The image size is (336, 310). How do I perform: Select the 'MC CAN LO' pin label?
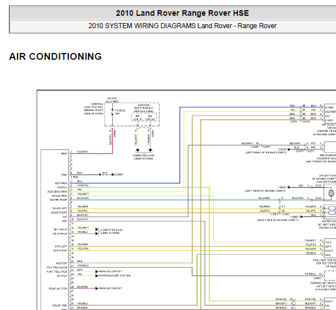(x=60, y=233)
